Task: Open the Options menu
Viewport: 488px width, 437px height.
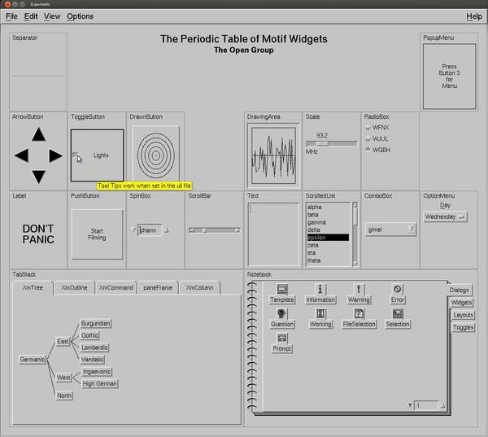Action: point(80,16)
